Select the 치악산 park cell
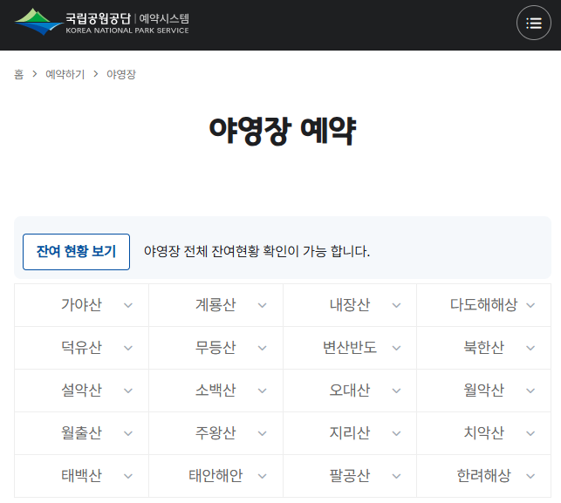The height and width of the screenshot is (503, 561). [x=483, y=433]
